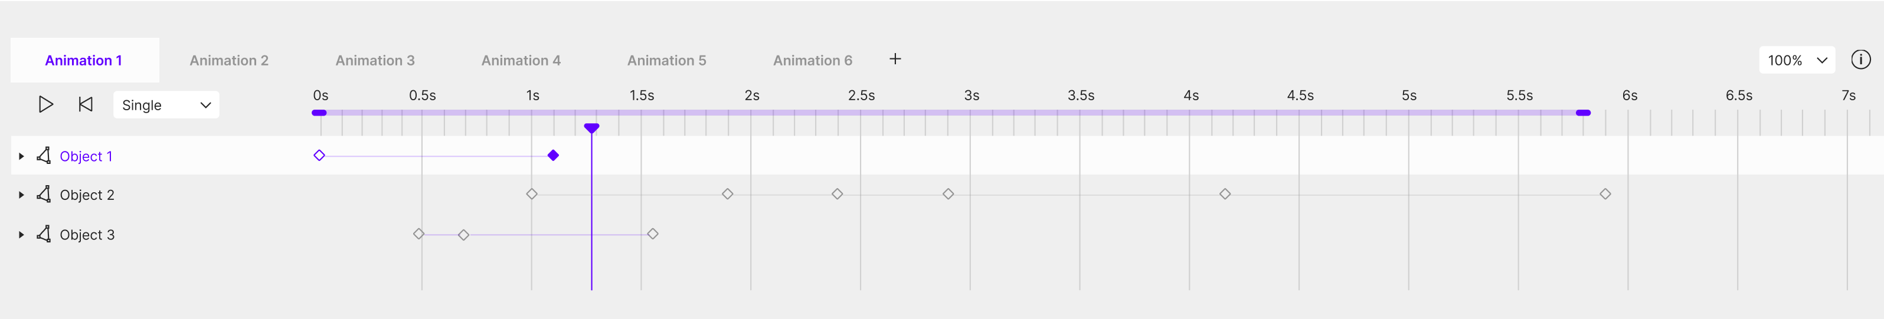Click the purple playhead marker

click(x=591, y=129)
